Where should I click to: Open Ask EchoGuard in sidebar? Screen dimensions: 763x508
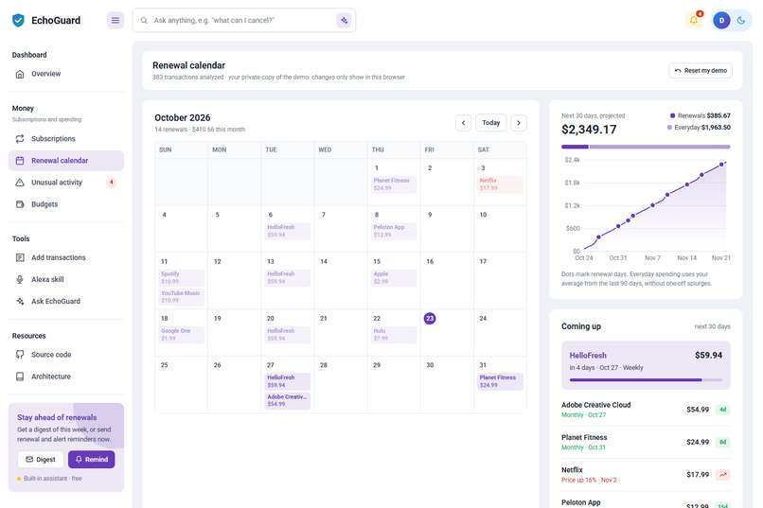pyautogui.click(x=66, y=302)
